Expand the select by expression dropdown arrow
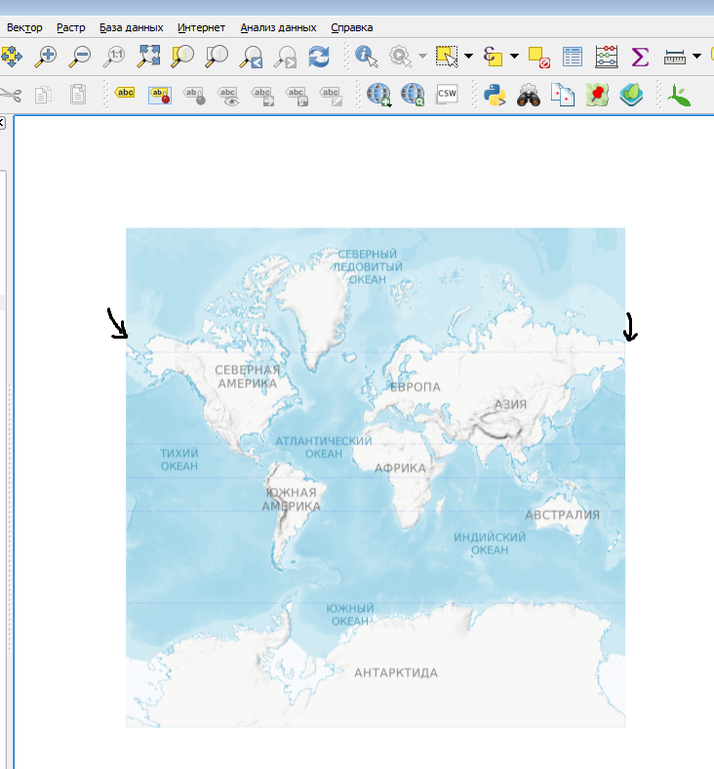This screenshot has width=714, height=769. 514,57
